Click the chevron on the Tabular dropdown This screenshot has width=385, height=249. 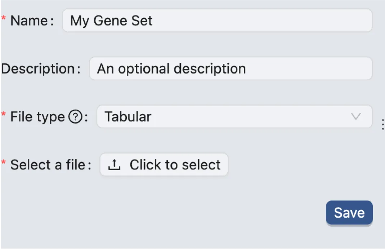pyautogui.click(x=356, y=116)
